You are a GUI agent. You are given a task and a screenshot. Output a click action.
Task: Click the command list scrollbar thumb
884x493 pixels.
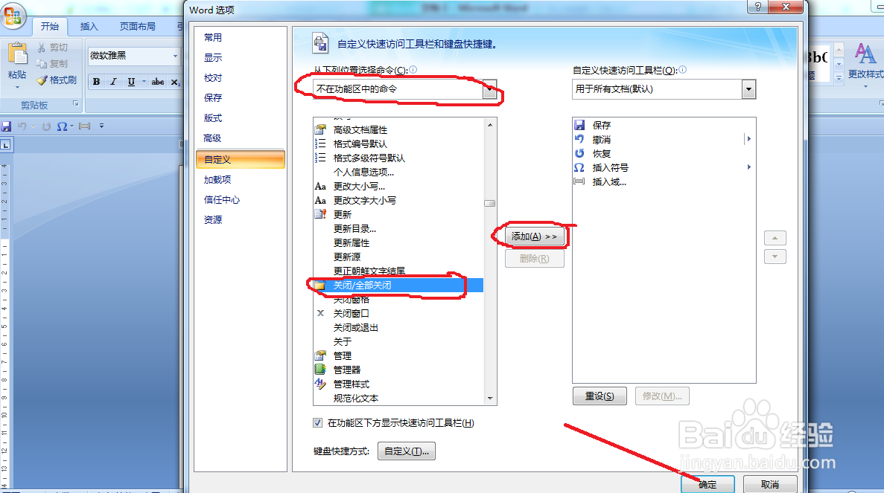click(x=490, y=203)
